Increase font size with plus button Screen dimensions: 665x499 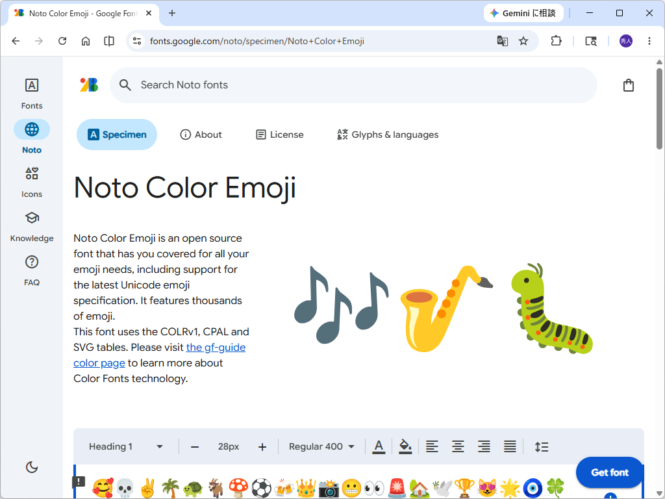tap(262, 447)
